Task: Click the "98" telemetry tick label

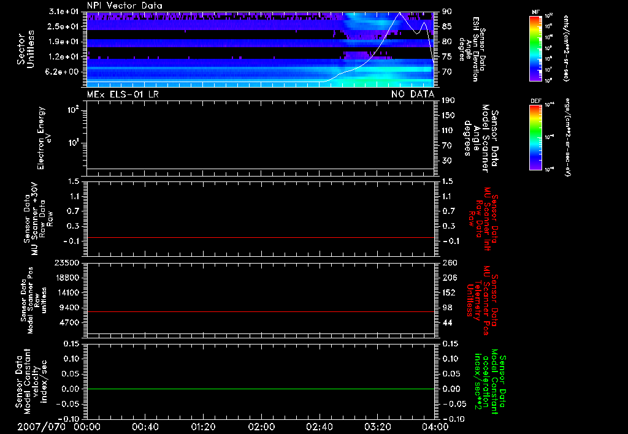Action: pos(447,308)
